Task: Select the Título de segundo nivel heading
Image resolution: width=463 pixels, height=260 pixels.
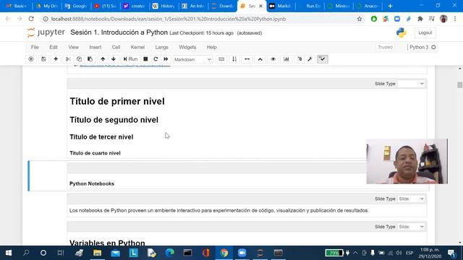Action: pyautogui.click(x=114, y=120)
